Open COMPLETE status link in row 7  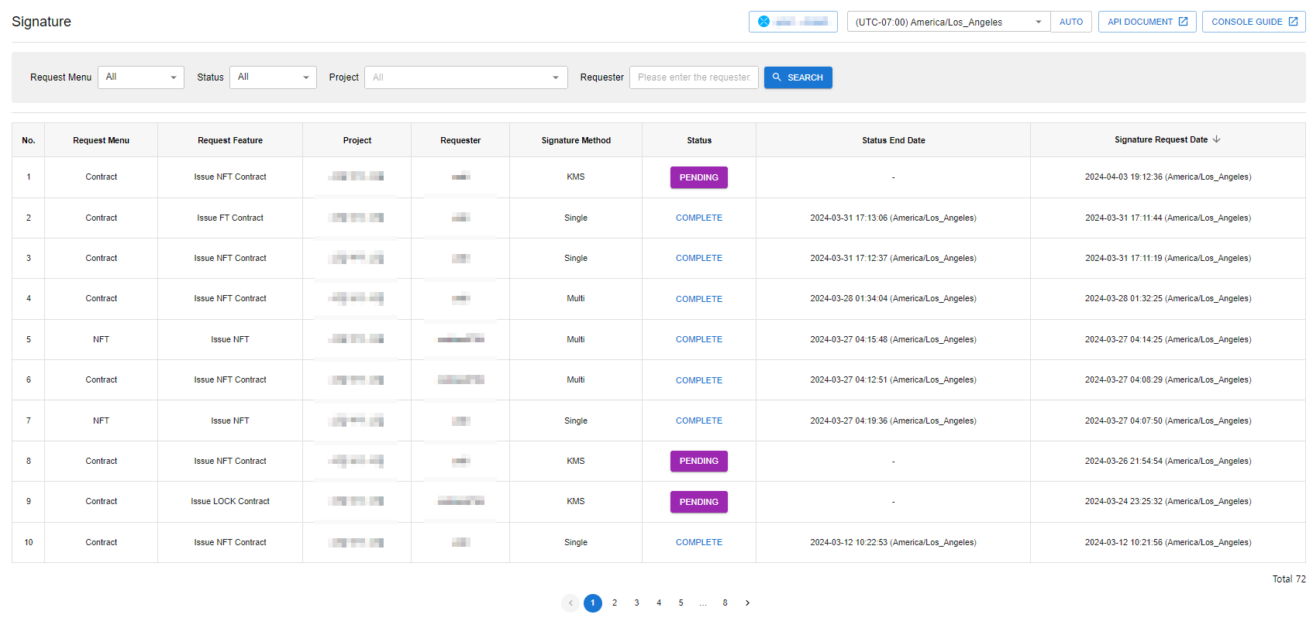(699, 421)
